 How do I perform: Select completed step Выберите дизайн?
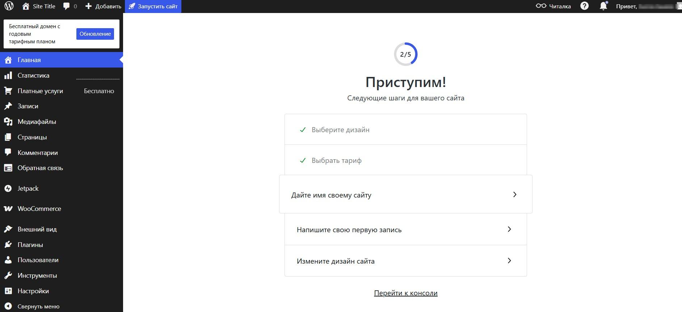pos(340,130)
